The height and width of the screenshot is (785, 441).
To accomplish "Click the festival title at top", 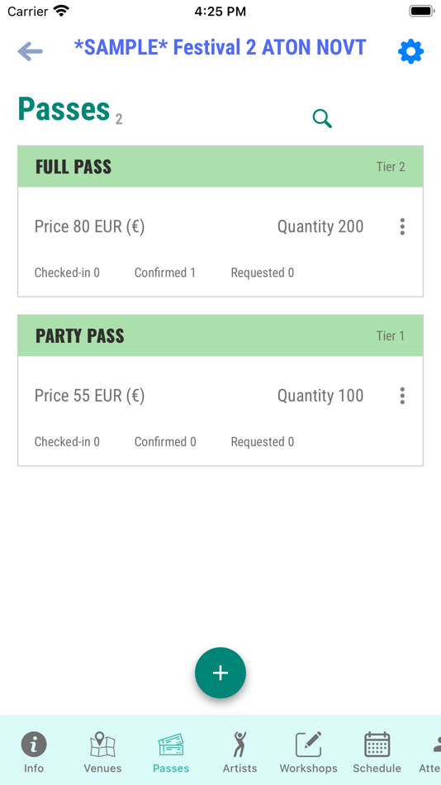I will tap(220, 48).
